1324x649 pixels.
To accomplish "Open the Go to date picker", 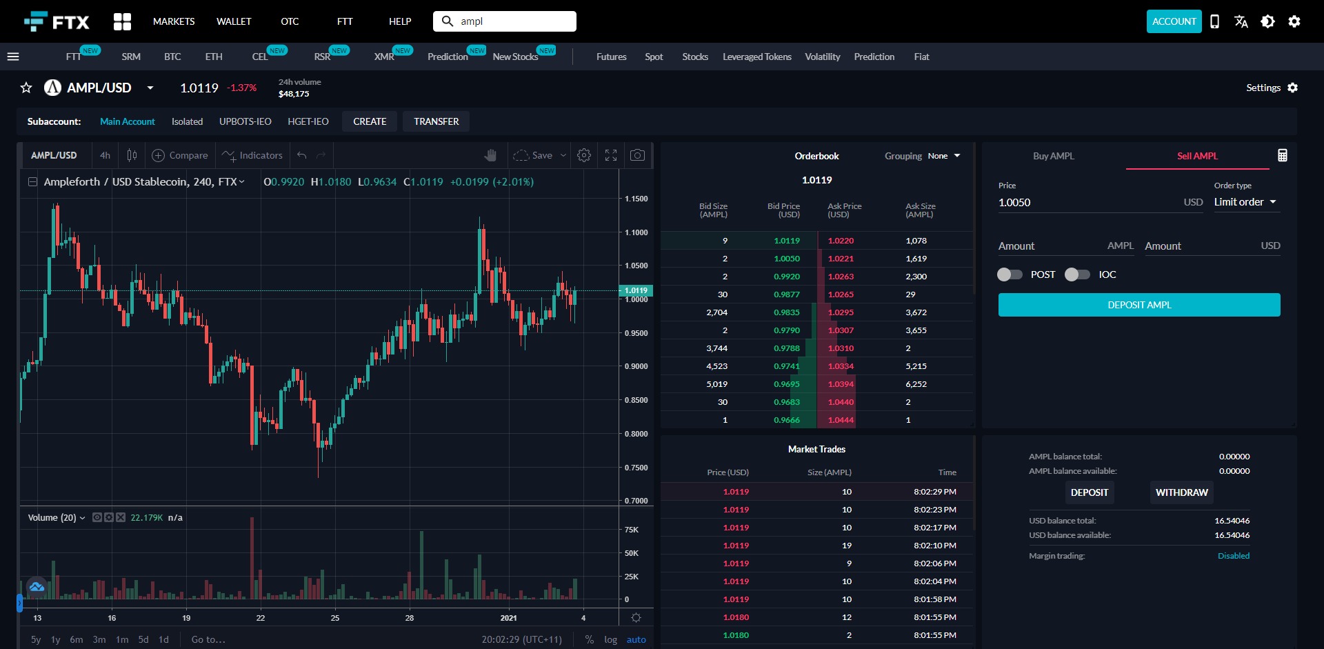I will pyautogui.click(x=208, y=639).
